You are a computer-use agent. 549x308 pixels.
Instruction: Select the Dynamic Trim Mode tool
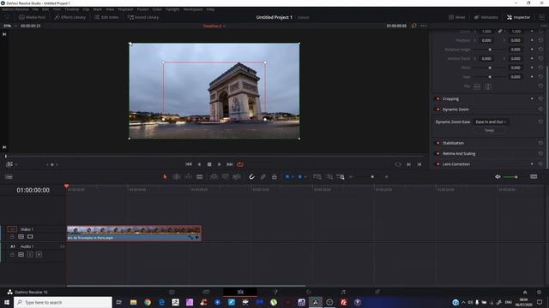189,177
